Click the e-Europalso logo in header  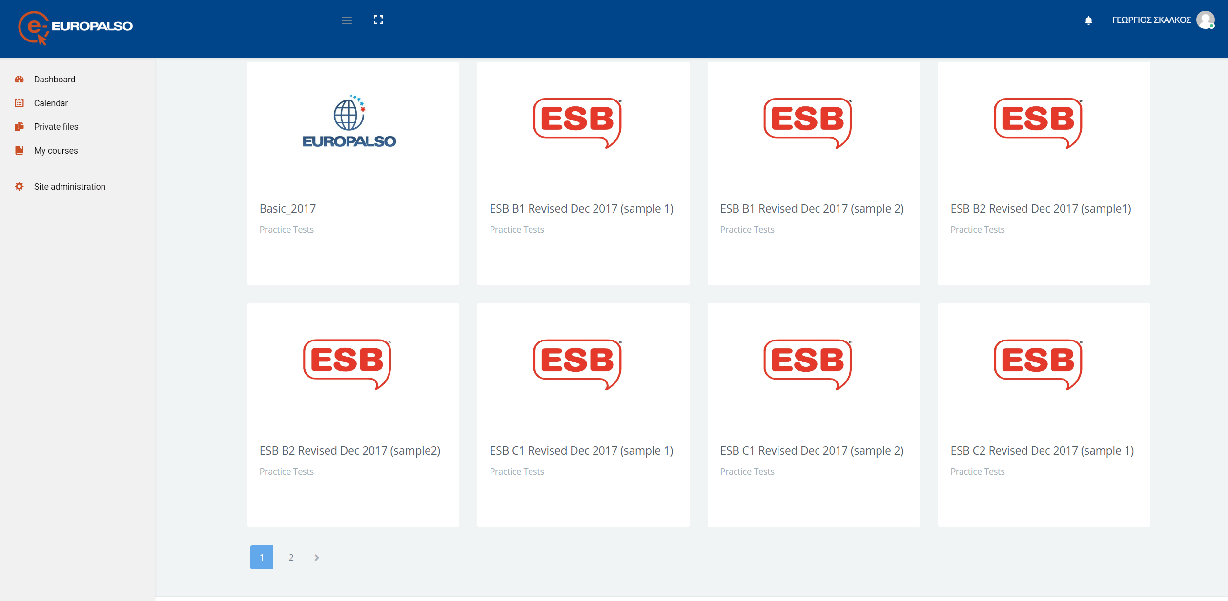coord(75,27)
